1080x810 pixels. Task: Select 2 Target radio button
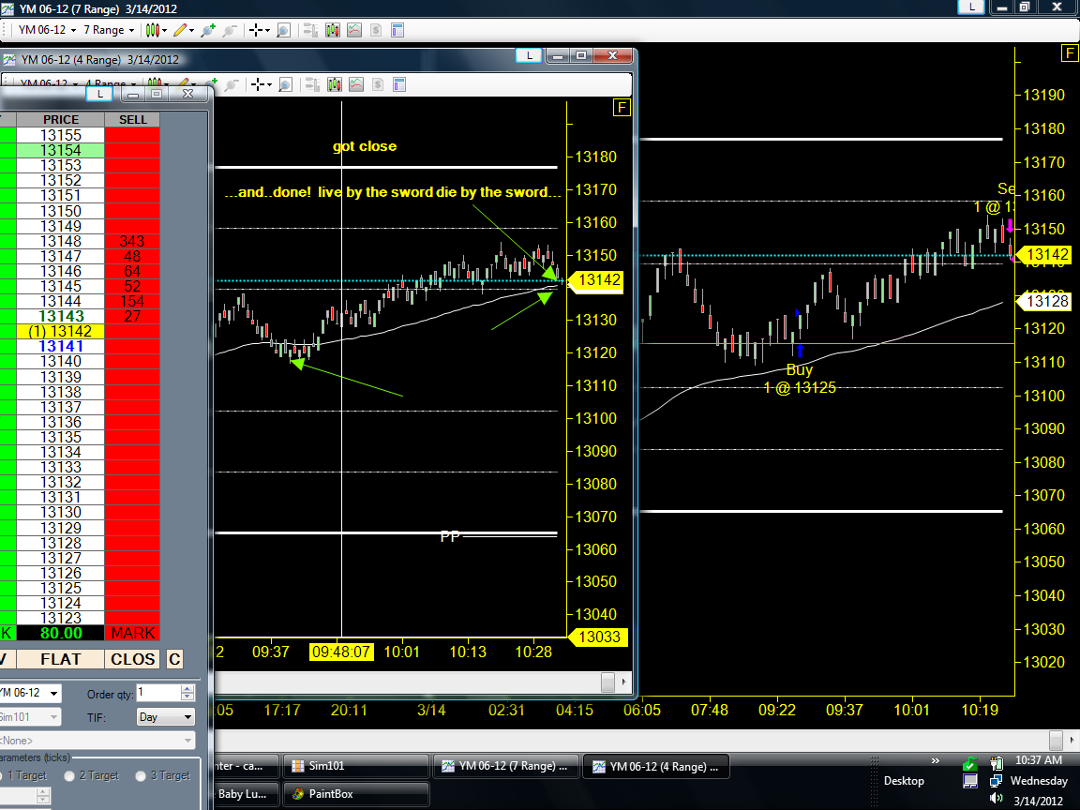(x=69, y=775)
